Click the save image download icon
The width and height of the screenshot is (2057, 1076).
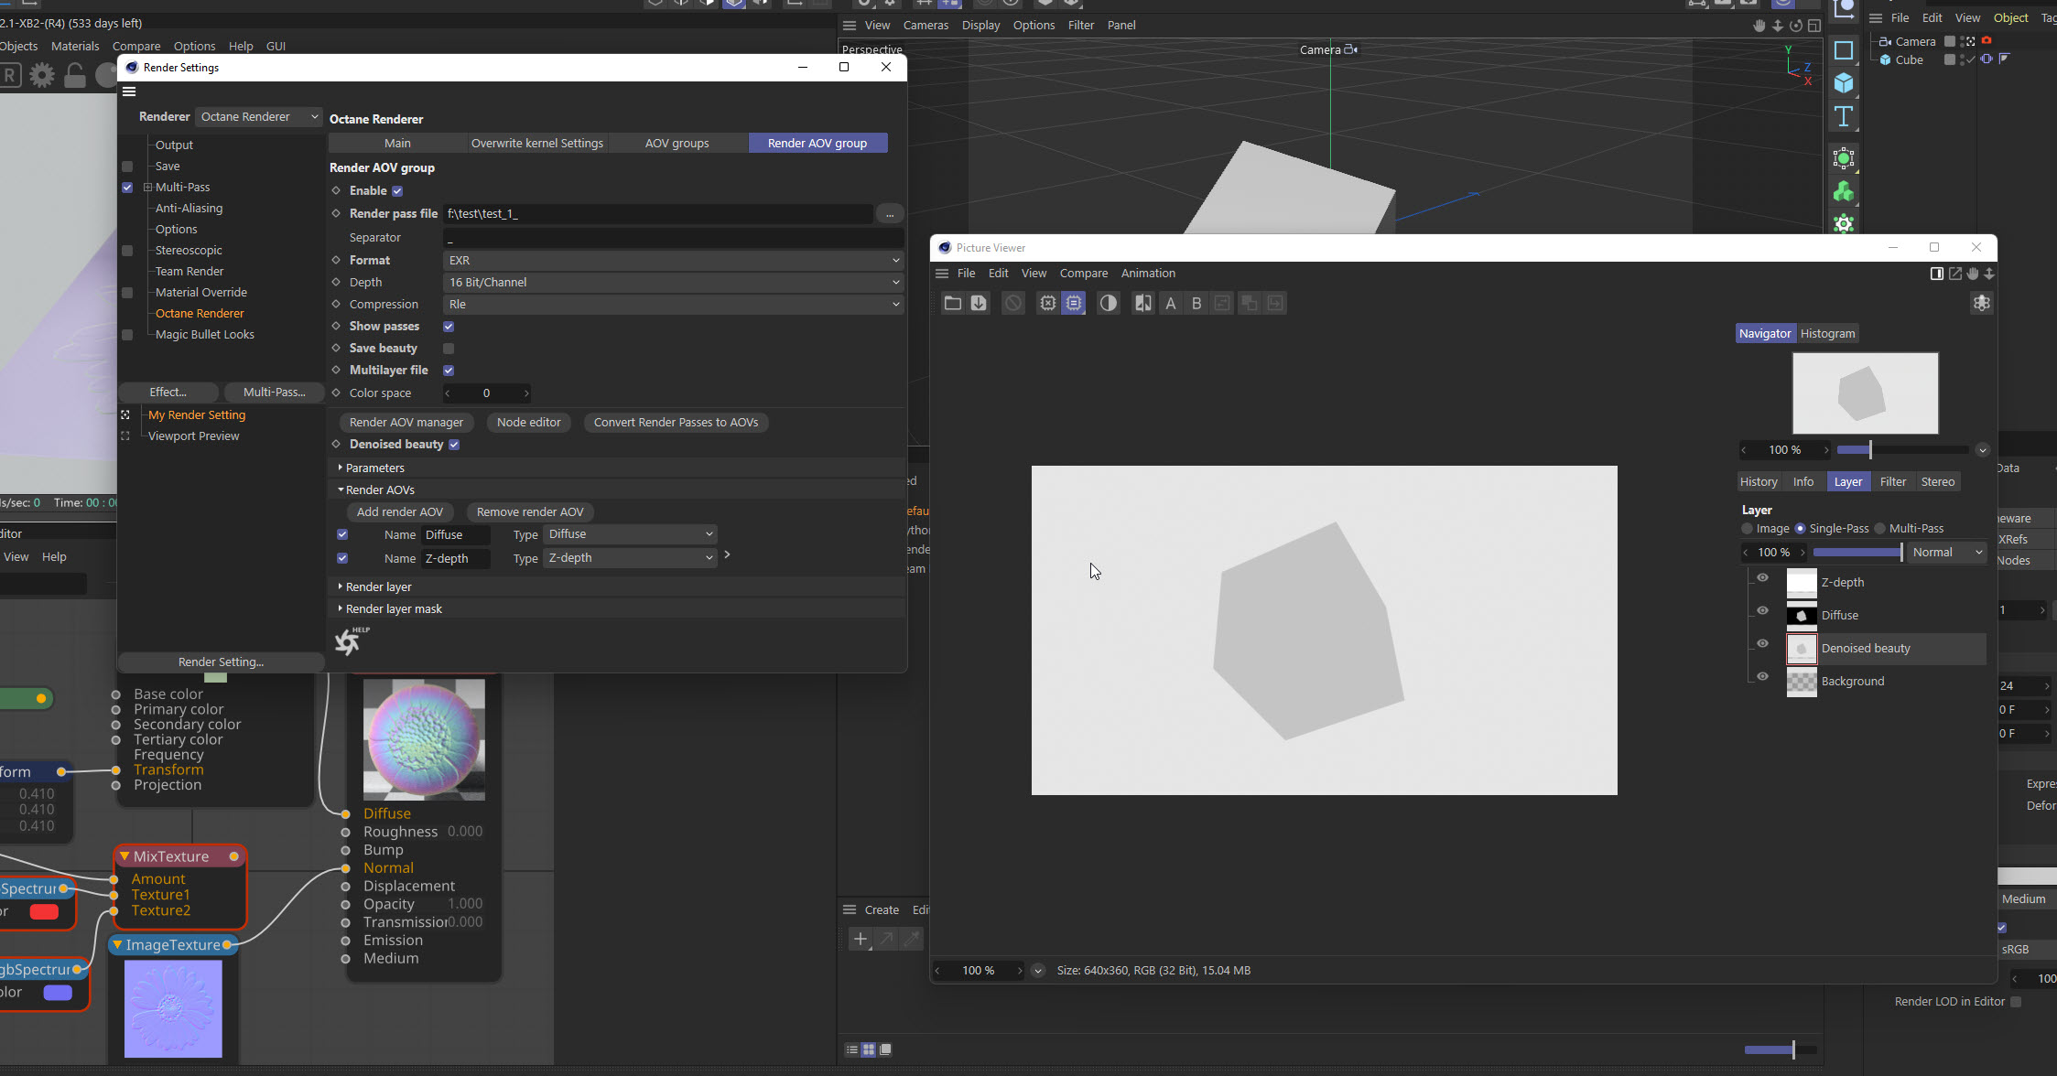(x=979, y=303)
